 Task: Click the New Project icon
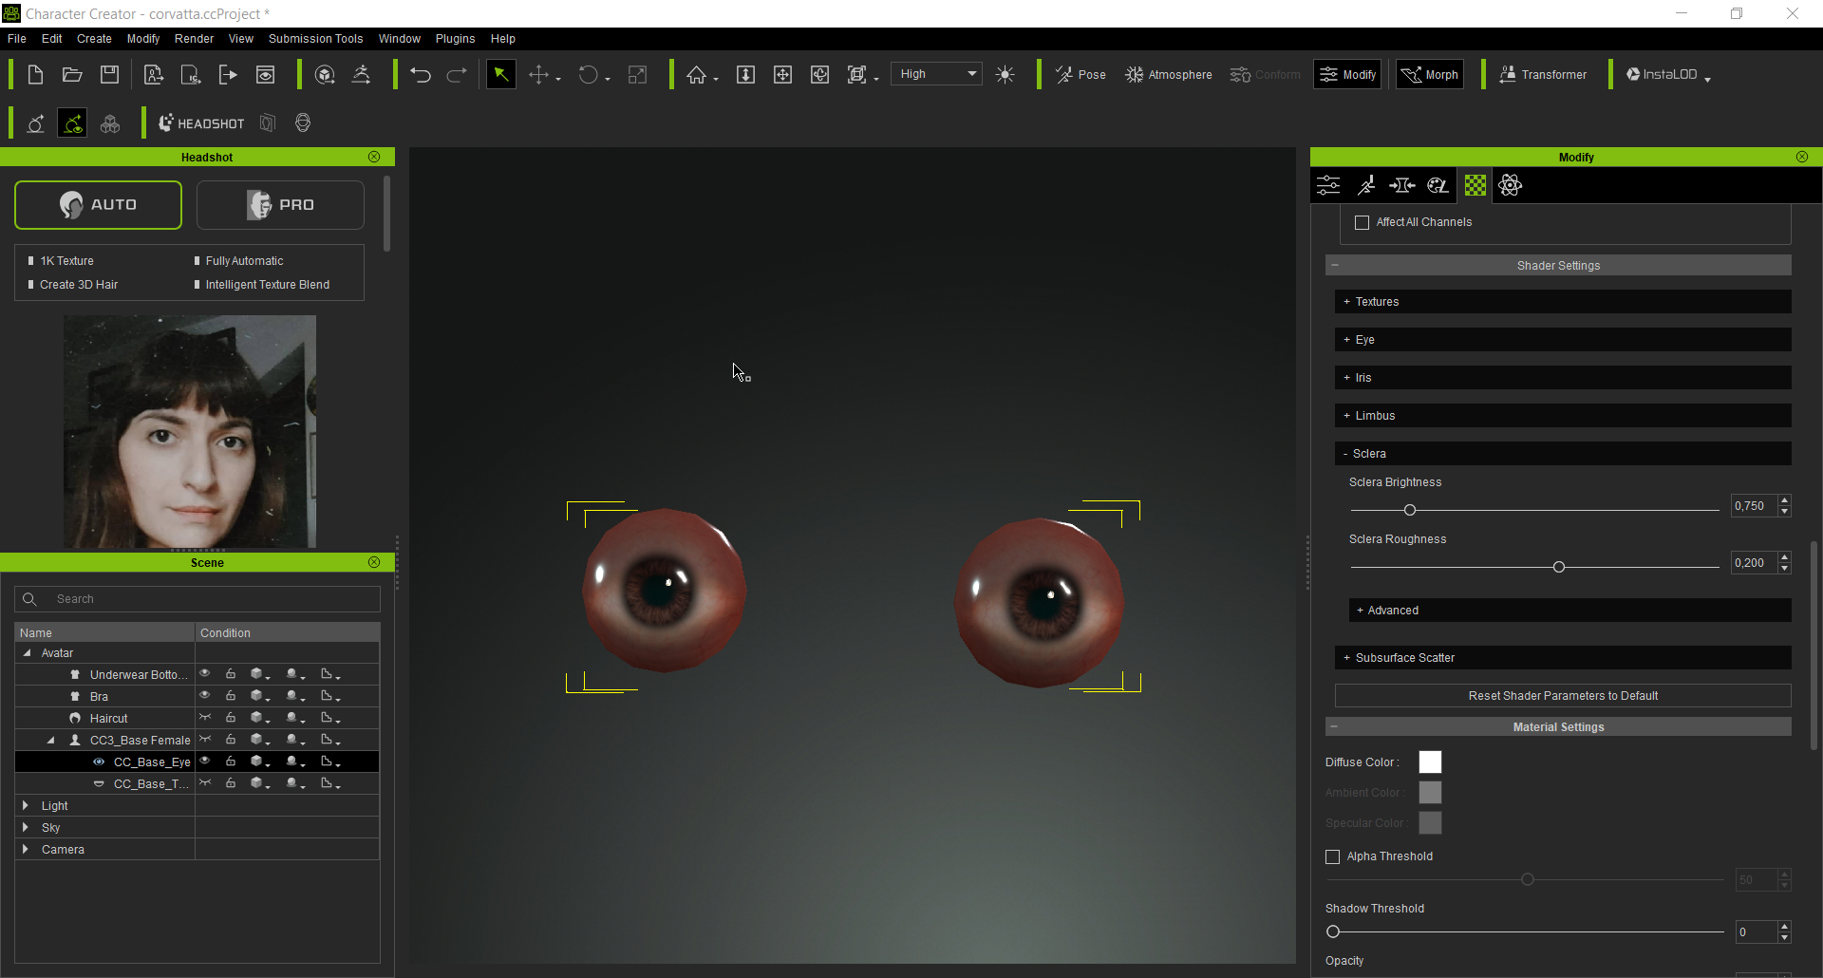[35, 75]
